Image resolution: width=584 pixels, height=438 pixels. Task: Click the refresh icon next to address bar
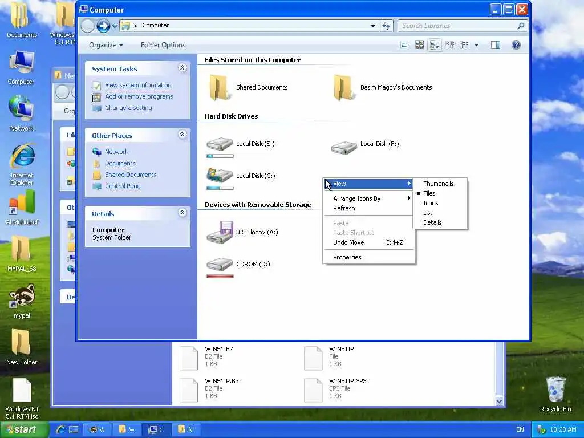[386, 26]
